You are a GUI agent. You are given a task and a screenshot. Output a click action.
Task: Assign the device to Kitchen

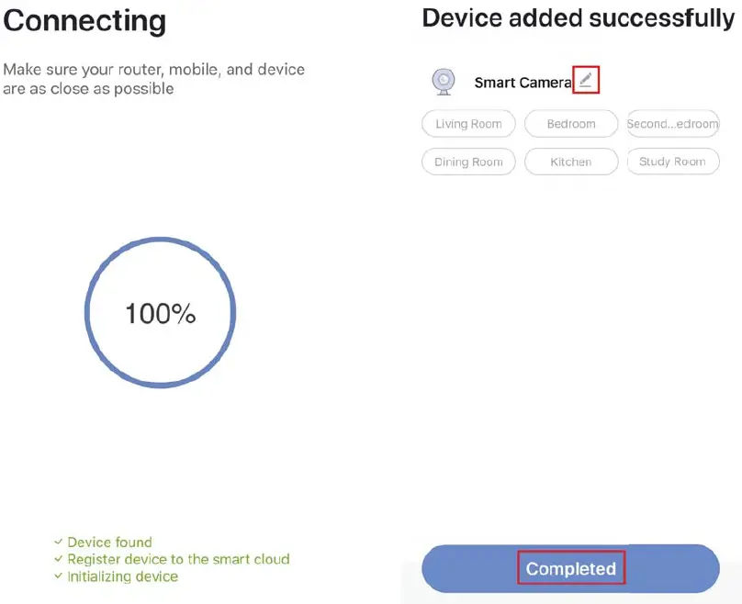571,162
